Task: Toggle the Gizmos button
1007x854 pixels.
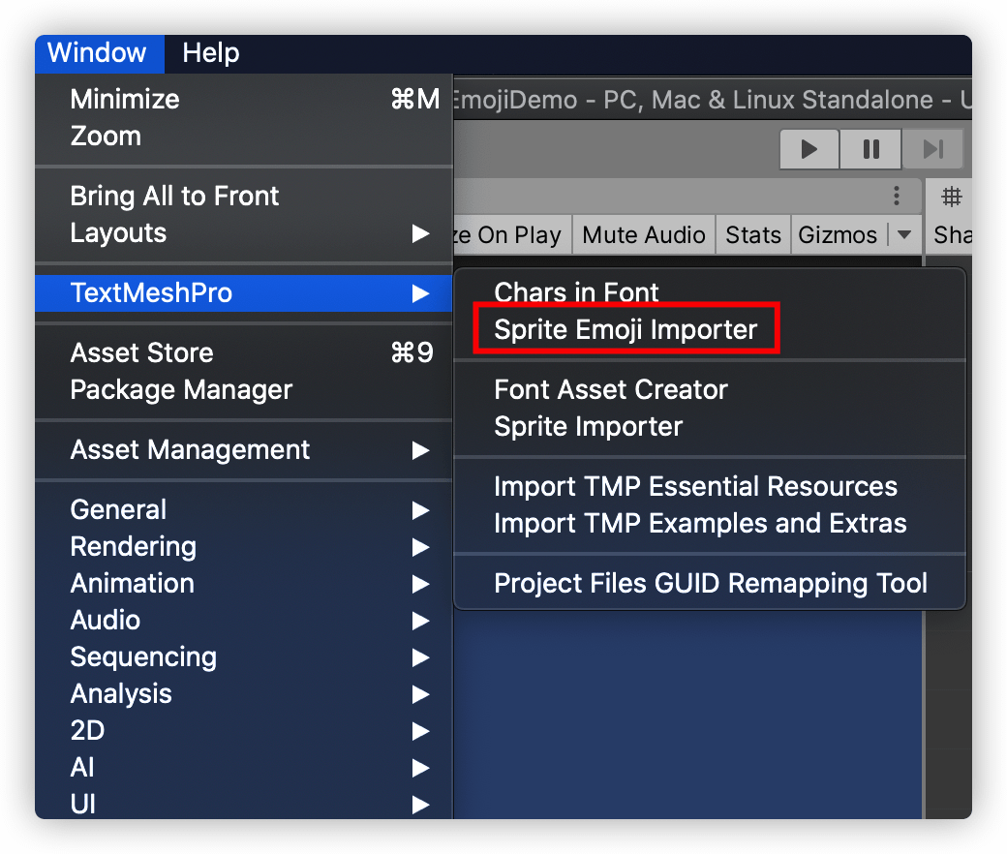Action: click(x=838, y=235)
